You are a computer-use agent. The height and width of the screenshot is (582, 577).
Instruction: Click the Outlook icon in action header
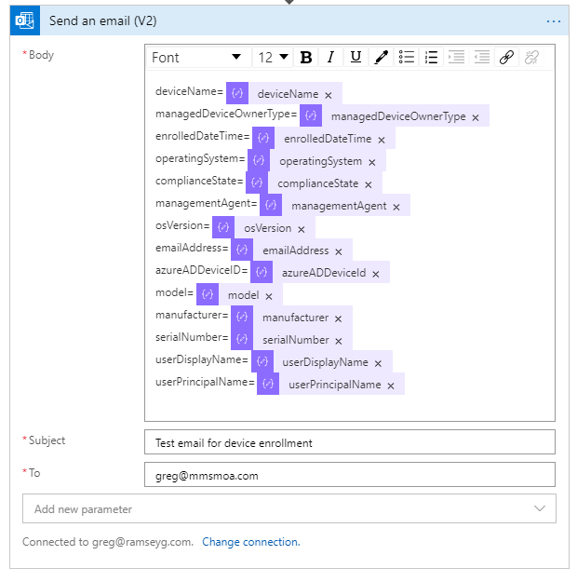point(29,21)
